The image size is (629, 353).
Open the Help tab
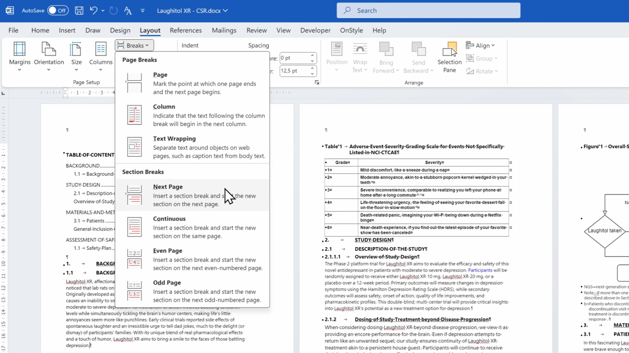tap(379, 30)
